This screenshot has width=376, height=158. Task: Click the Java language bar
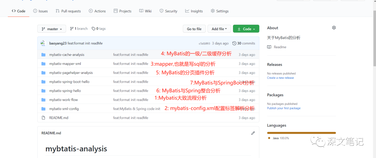click(x=301, y=133)
